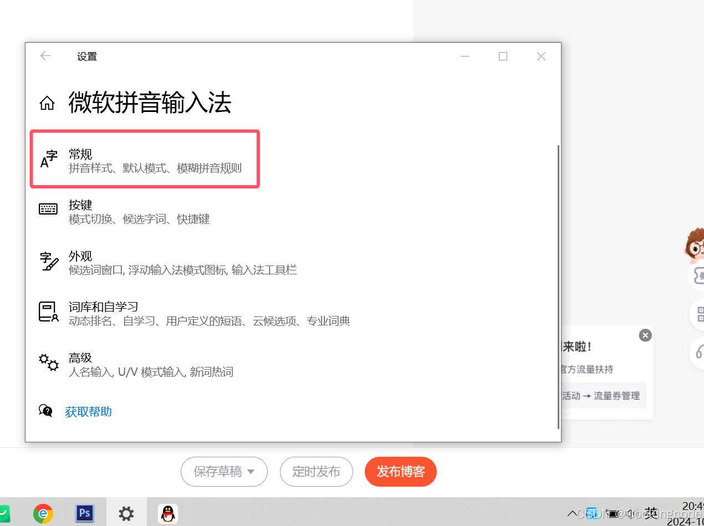Click the home icon beside 微软拼音输入法
The height and width of the screenshot is (526, 704).
tap(47, 103)
